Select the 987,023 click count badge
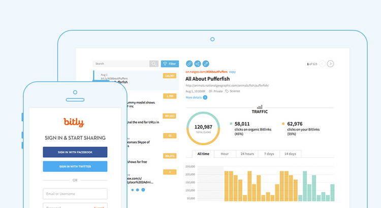Image resolution: width=381 pixels, height=208 pixels. pos(170,116)
